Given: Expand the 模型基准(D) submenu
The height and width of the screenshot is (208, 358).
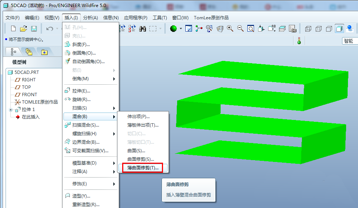Looking at the screenshot, I should pos(90,163).
